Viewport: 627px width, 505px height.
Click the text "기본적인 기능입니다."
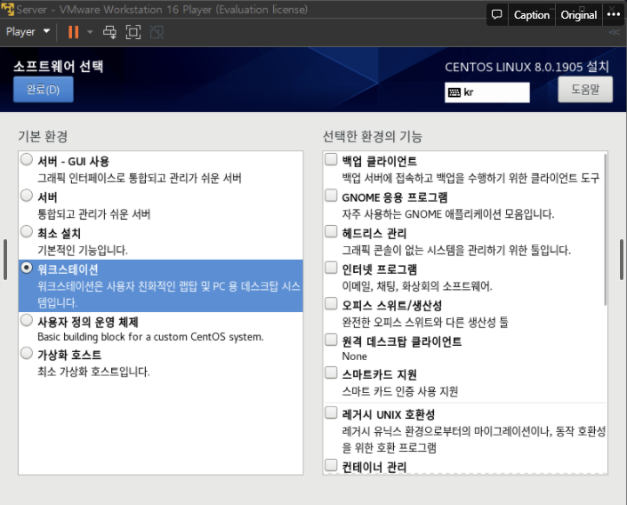[x=83, y=251]
